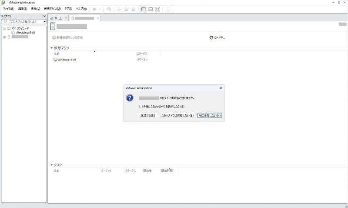The width and height of the screenshot is (348, 208).
Task: Click the server icon beside redacted title
Action: coord(53,26)
